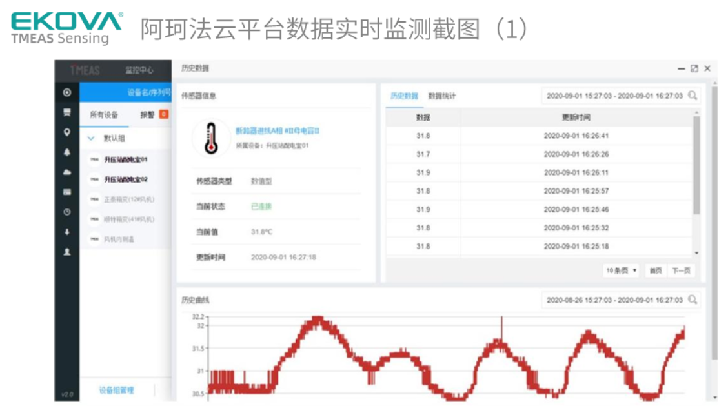Screen dimensions: 728x417
Task: Open the user profile icon in sidebar
Action: (66, 252)
